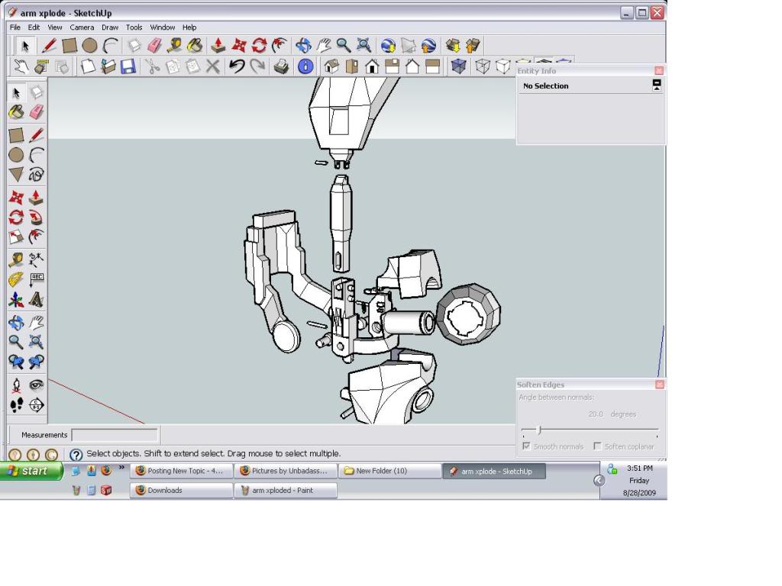The height and width of the screenshot is (586, 782).
Task: Launch Firefox from quick launch bar
Action: 105,470
